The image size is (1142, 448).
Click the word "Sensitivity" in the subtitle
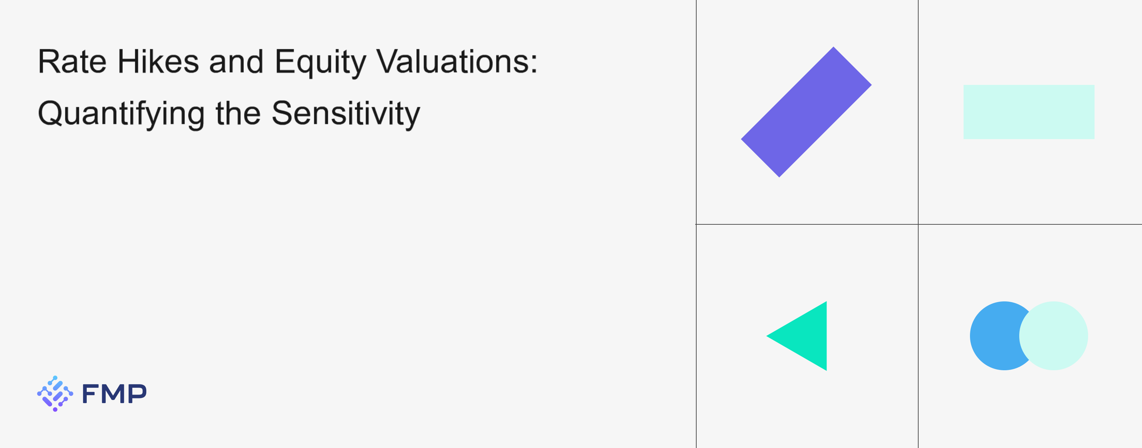pos(346,114)
